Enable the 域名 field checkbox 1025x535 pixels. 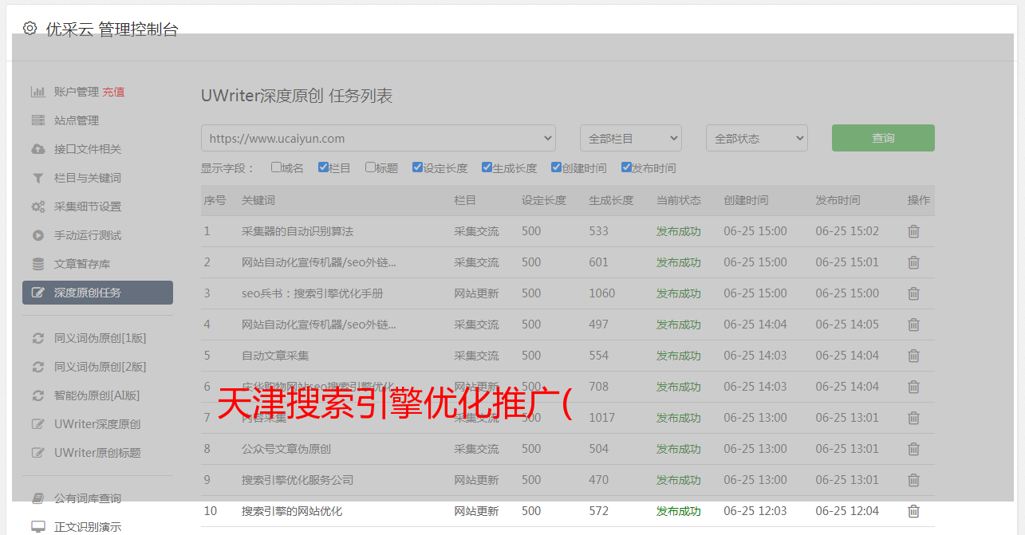click(276, 167)
